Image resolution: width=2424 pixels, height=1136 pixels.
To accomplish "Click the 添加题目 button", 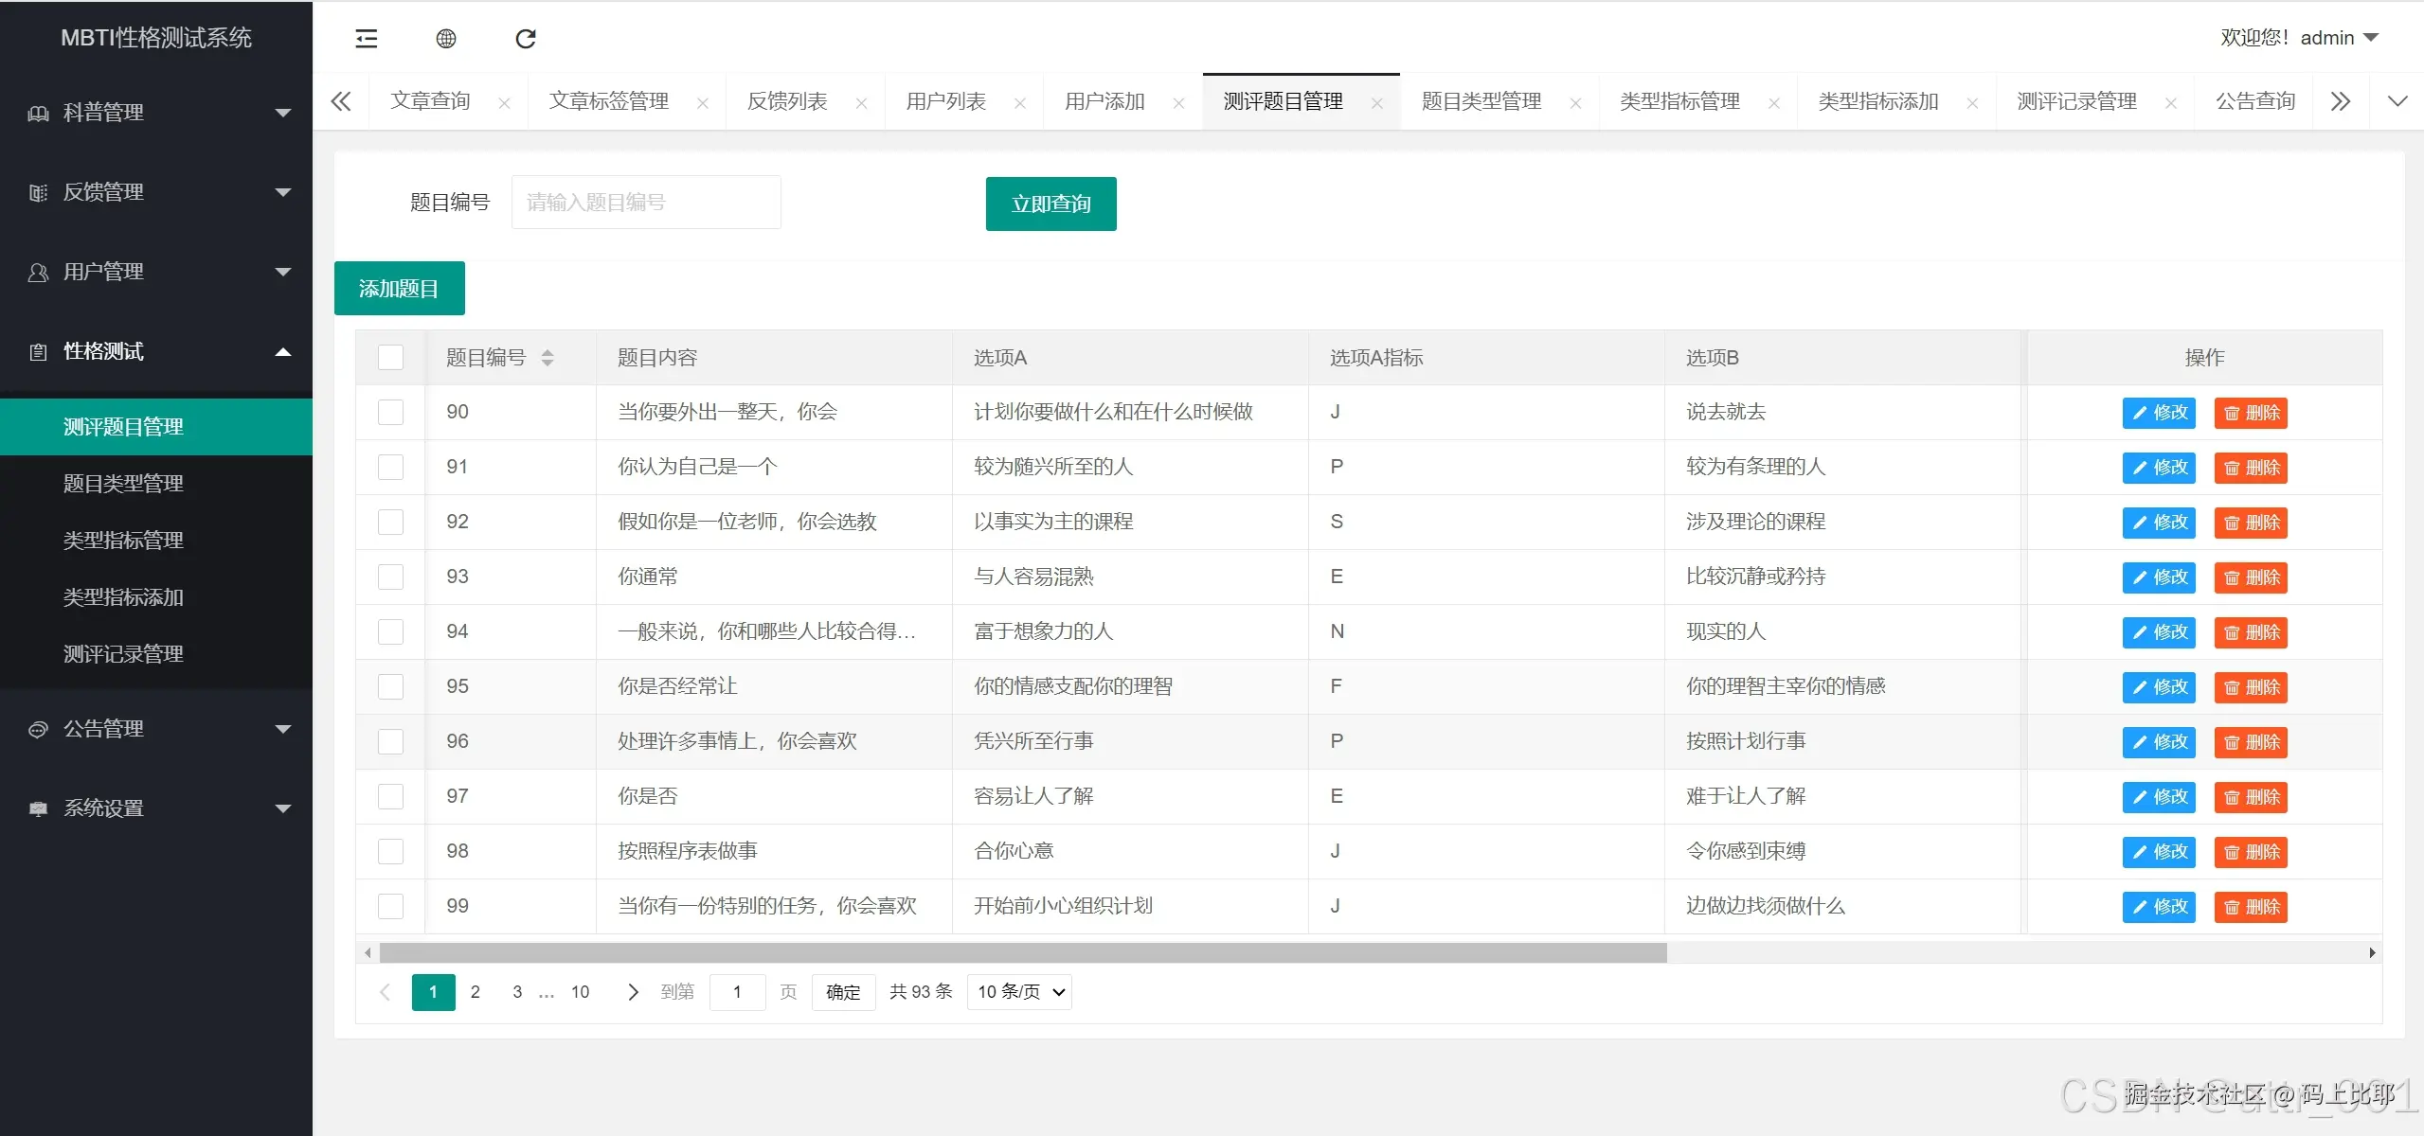I will pyautogui.click(x=399, y=289).
